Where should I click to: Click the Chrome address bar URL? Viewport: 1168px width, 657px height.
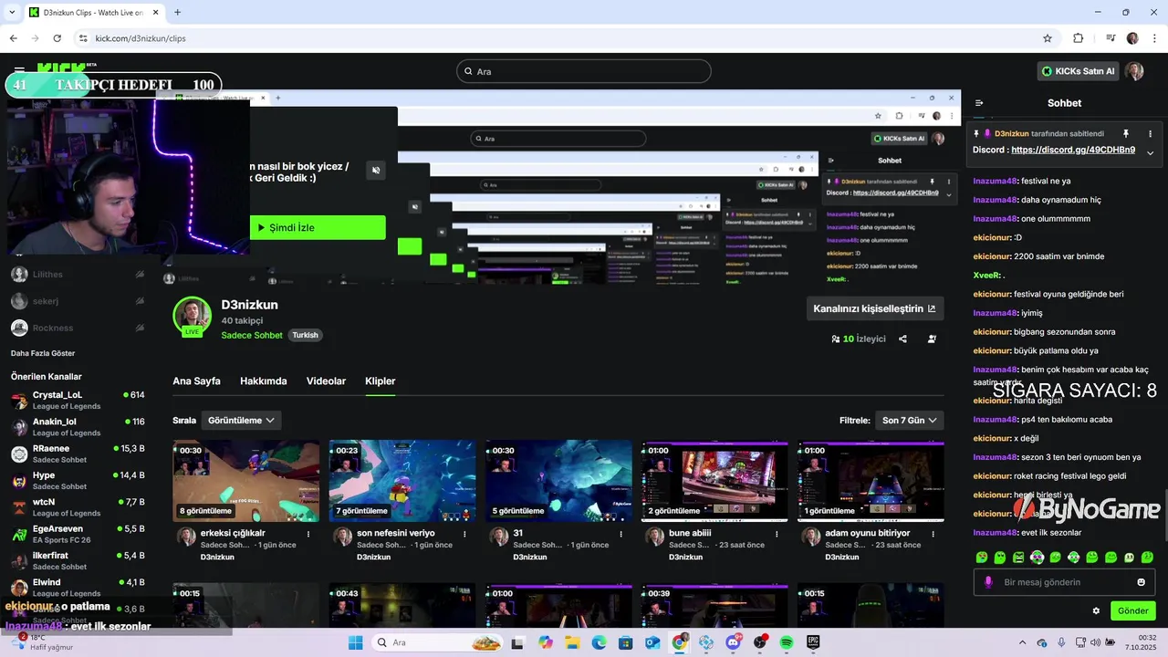pyautogui.click(x=141, y=38)
